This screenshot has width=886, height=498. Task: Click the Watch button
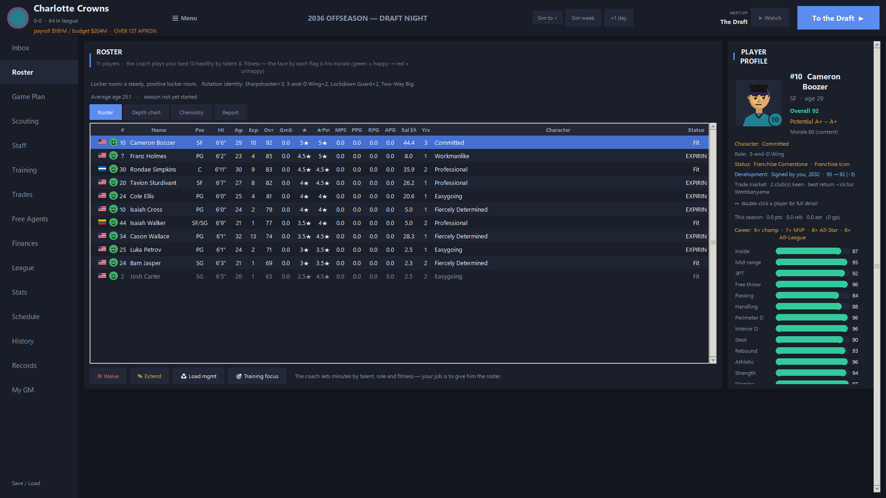[x=770, y=18]
